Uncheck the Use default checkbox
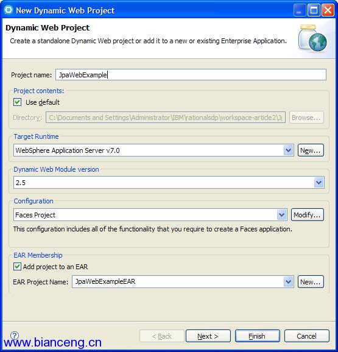The image size is (338, 352). (x=18, y=102)
